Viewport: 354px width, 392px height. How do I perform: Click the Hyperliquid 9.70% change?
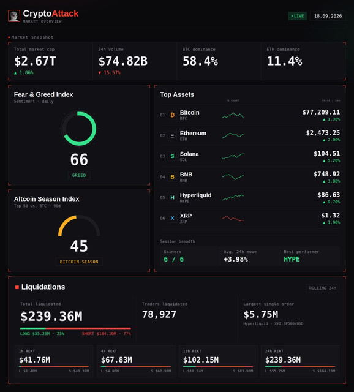pos(331,202)
